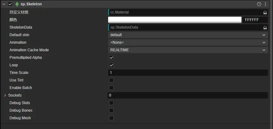Open the Animation dropdown

[x=188, y=42]
